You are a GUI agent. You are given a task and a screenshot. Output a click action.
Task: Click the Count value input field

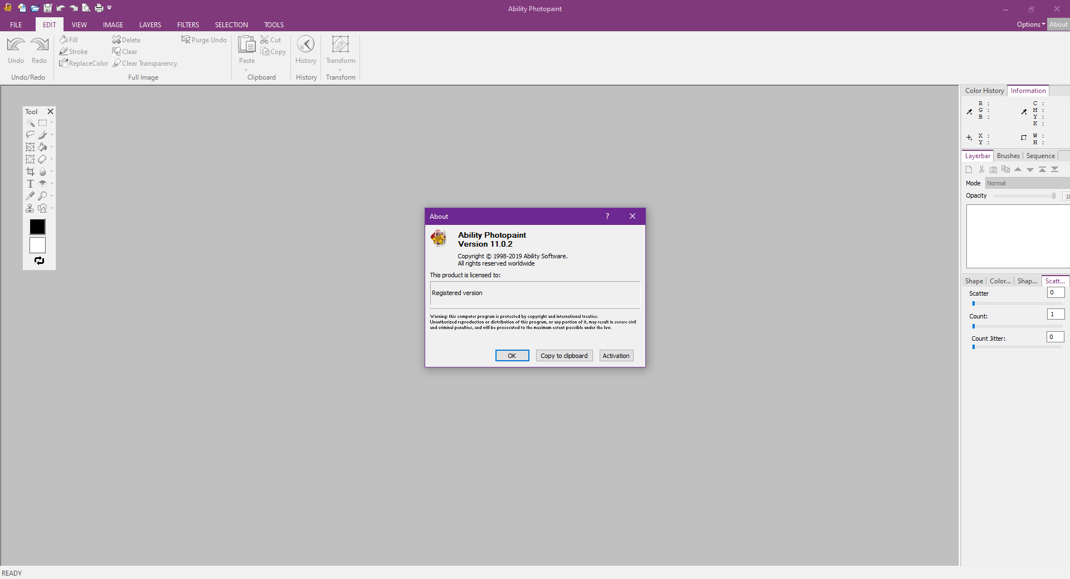click(x=1056, y=315)
